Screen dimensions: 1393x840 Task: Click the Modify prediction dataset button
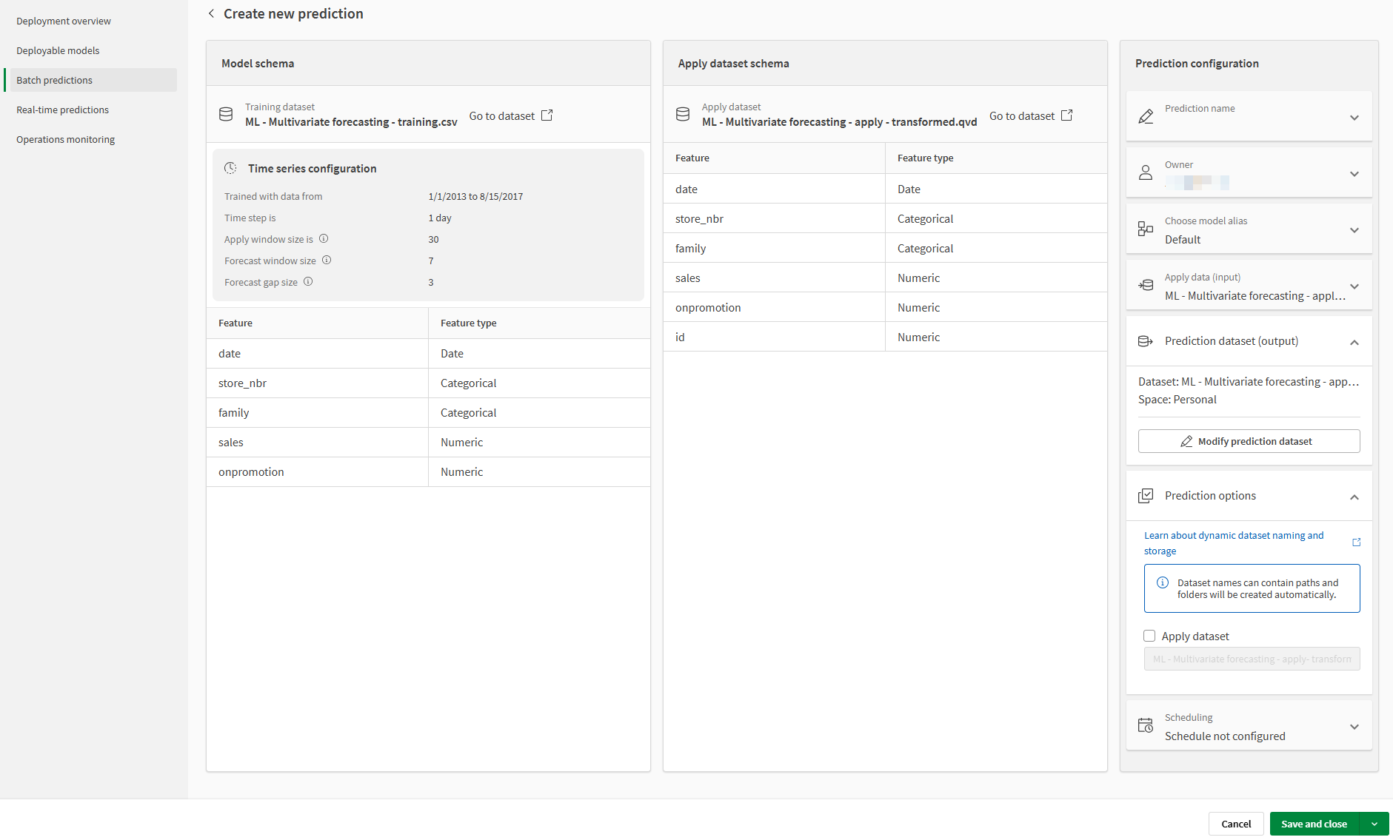pyautogui.click(x=1249, y=440)
